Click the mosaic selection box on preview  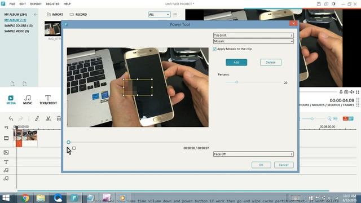coord(138,87)
